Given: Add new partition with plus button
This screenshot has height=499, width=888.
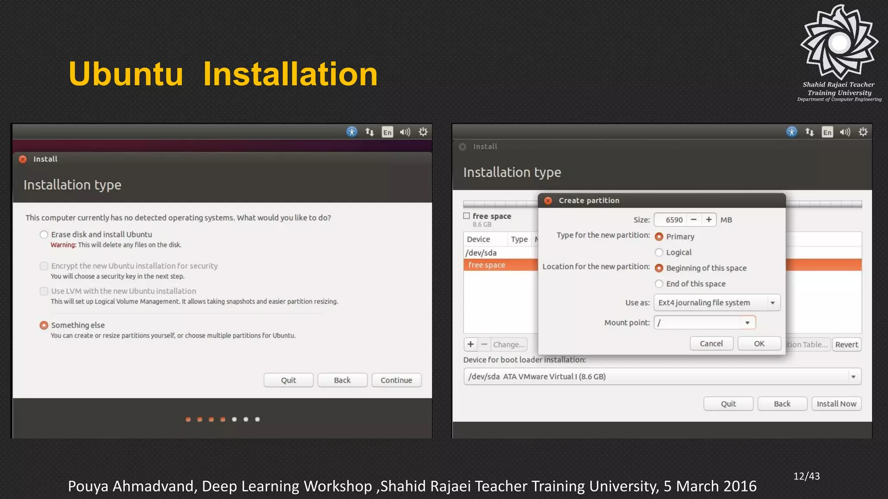Looking at the screenshot, I should pos(470,344).
